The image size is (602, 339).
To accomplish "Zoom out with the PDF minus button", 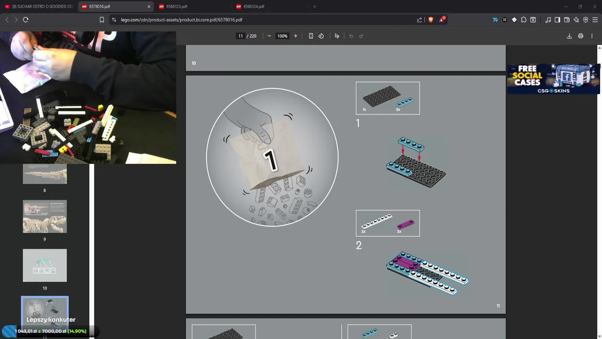I will point(269,36).
